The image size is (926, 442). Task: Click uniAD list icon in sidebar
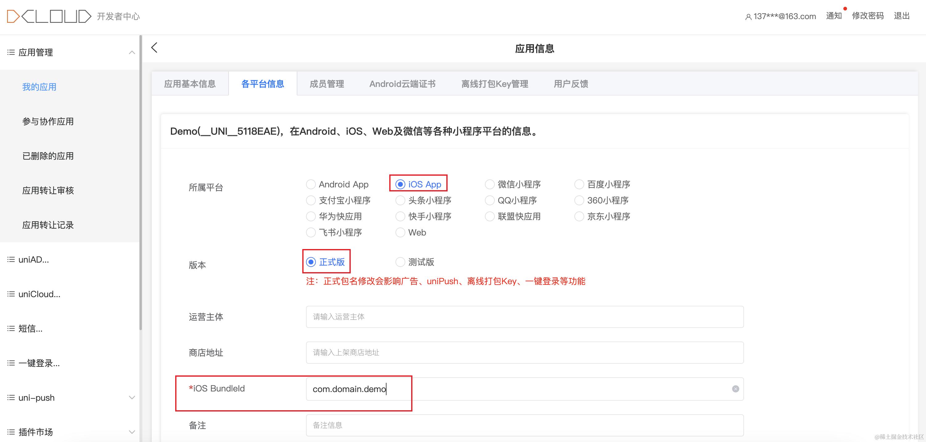click(11, 260)
